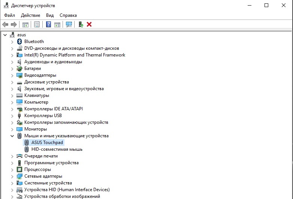This screenshot has height=199, width=293.
Task: Click the Bluetooth device category icon
Action: click(x=20, y=42)
